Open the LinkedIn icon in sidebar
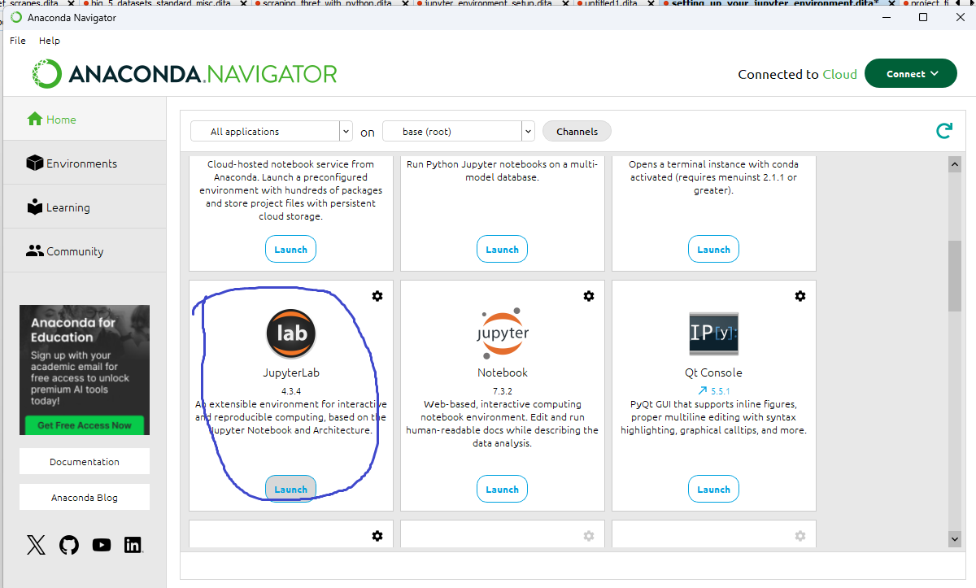976x588 pixels. tap(133, 545)
